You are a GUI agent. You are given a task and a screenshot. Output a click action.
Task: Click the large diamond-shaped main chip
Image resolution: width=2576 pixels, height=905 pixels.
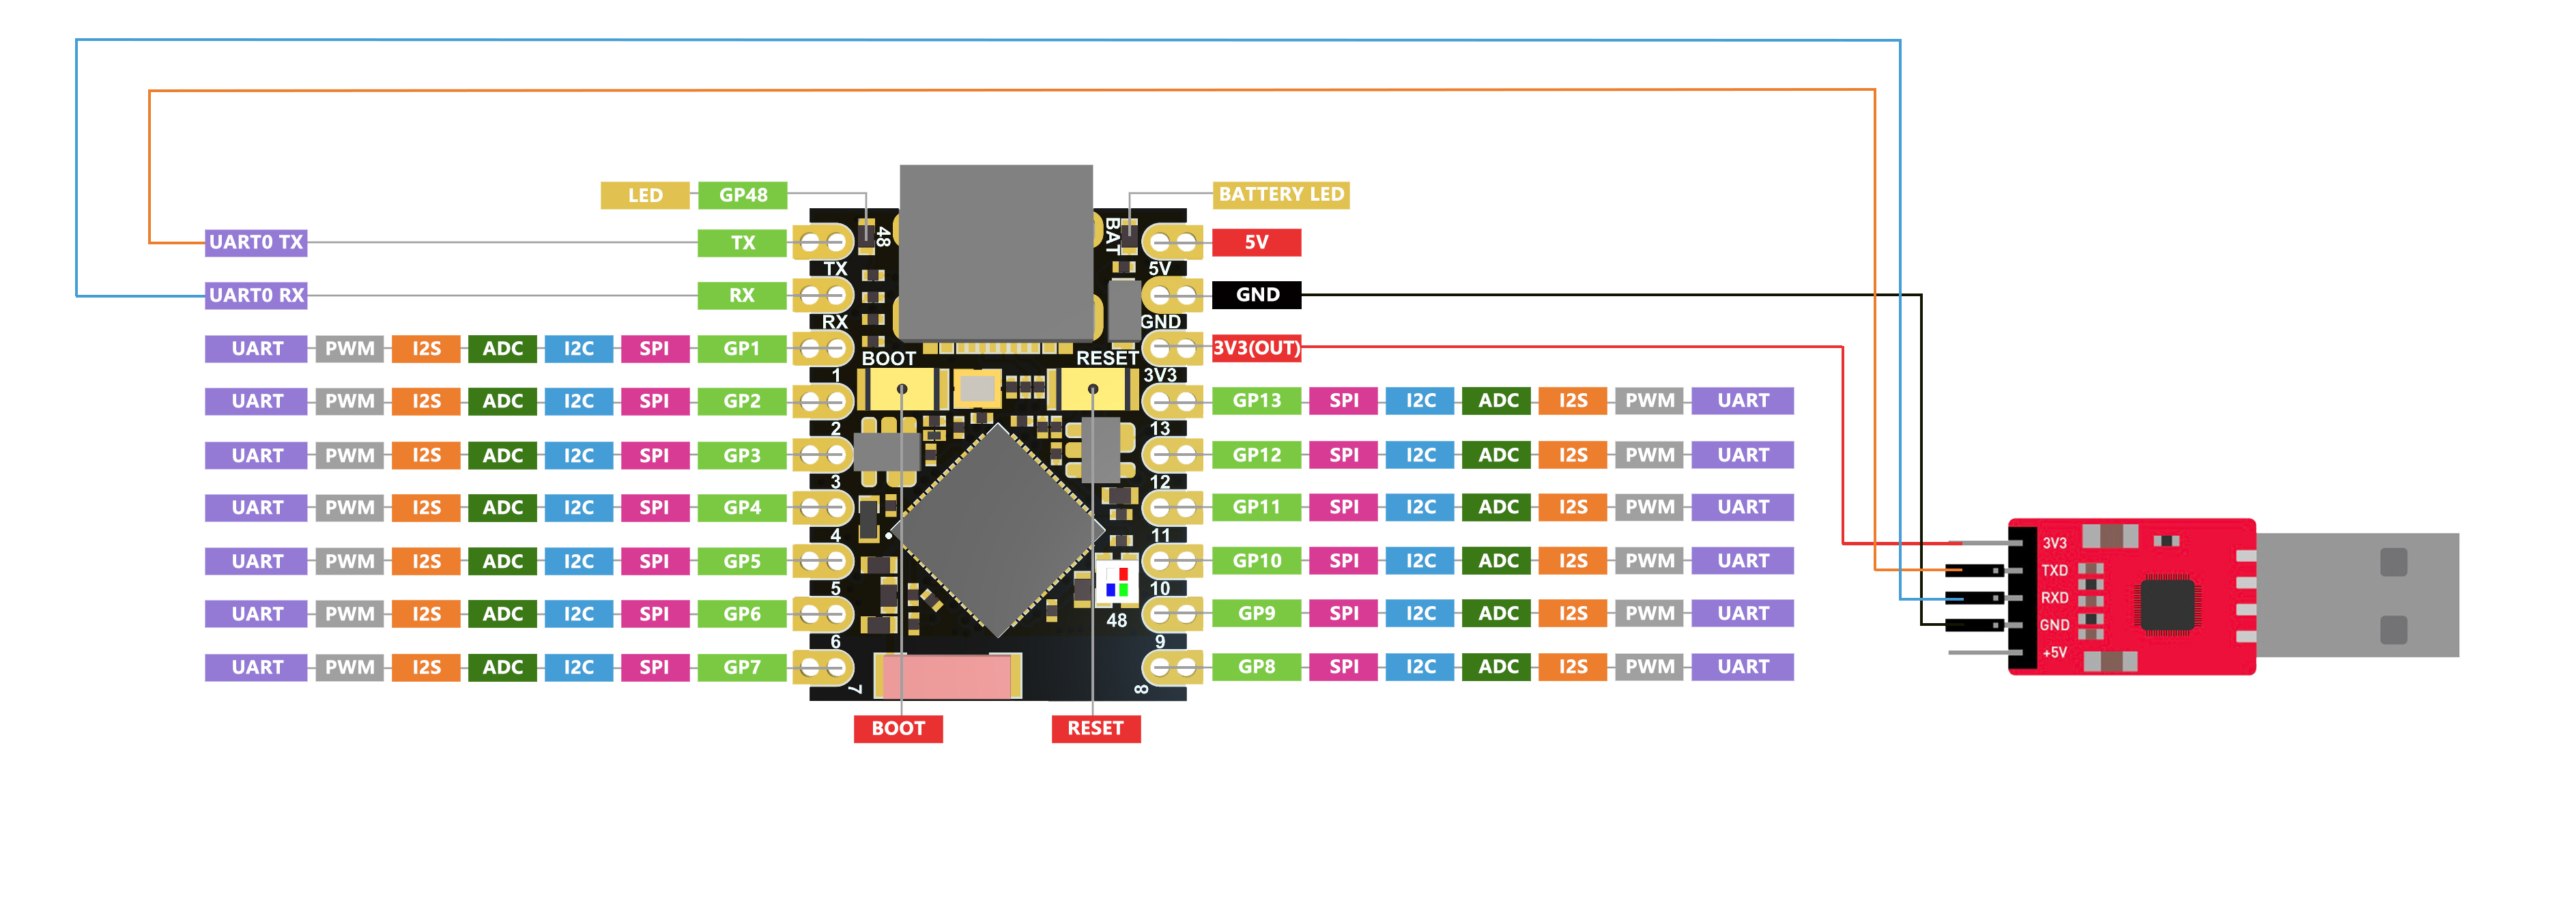point(997,530)
